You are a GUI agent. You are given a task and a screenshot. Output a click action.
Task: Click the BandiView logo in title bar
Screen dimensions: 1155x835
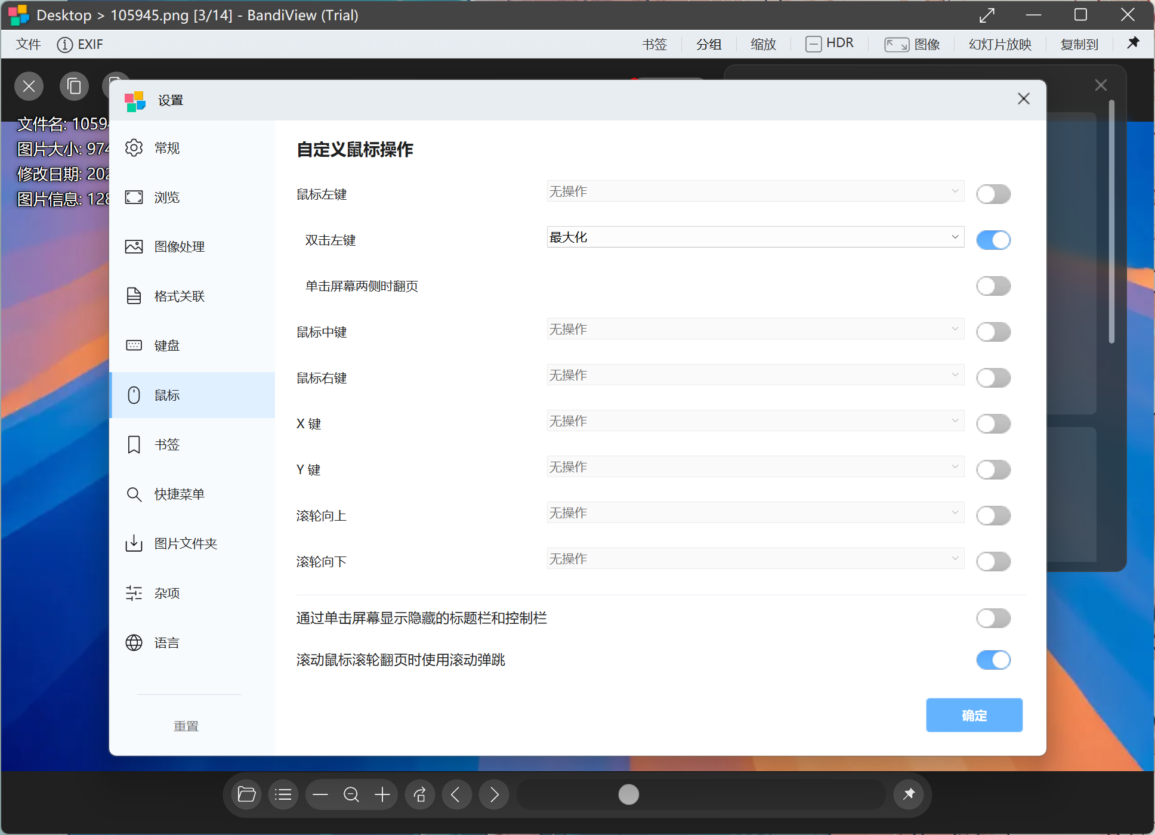(x=18, y=15)
